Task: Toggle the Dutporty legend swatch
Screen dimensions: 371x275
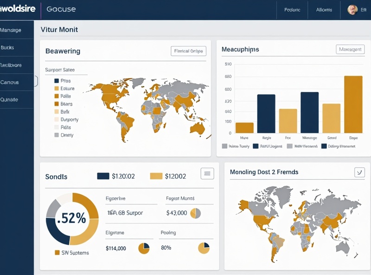Action: coord(57,119)
